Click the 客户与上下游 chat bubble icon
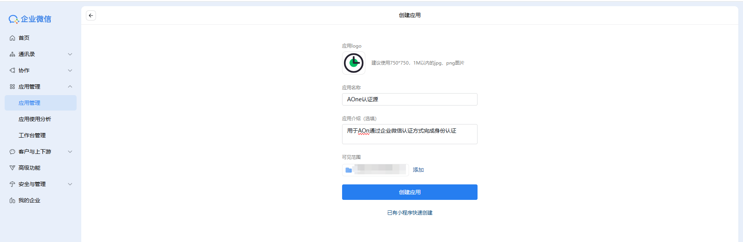Viewport: 743px width, 242px height. pos(12,152)
